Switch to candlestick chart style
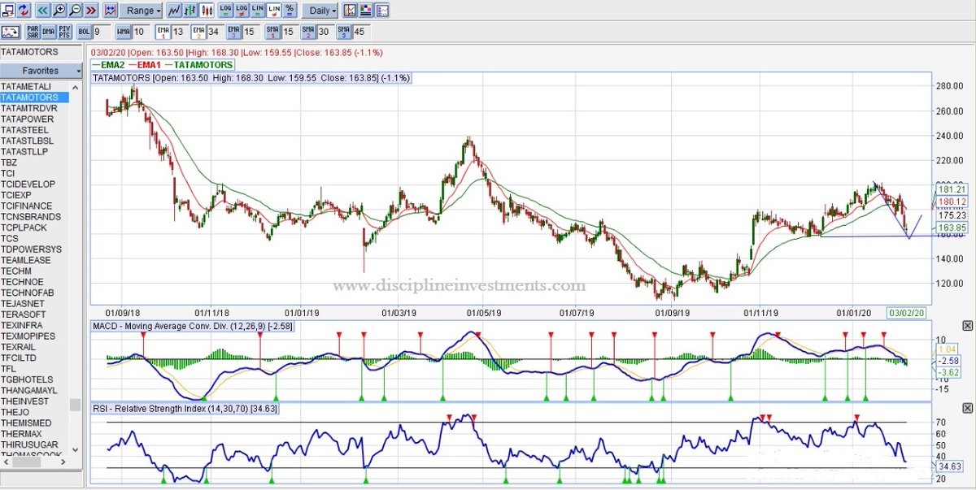The image size is (976, 490). 207,11
